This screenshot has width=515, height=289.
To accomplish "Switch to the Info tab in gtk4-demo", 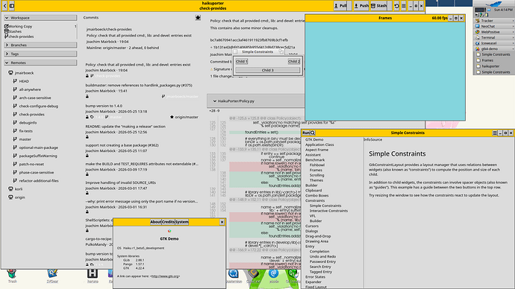I will [x=366, y=139].
